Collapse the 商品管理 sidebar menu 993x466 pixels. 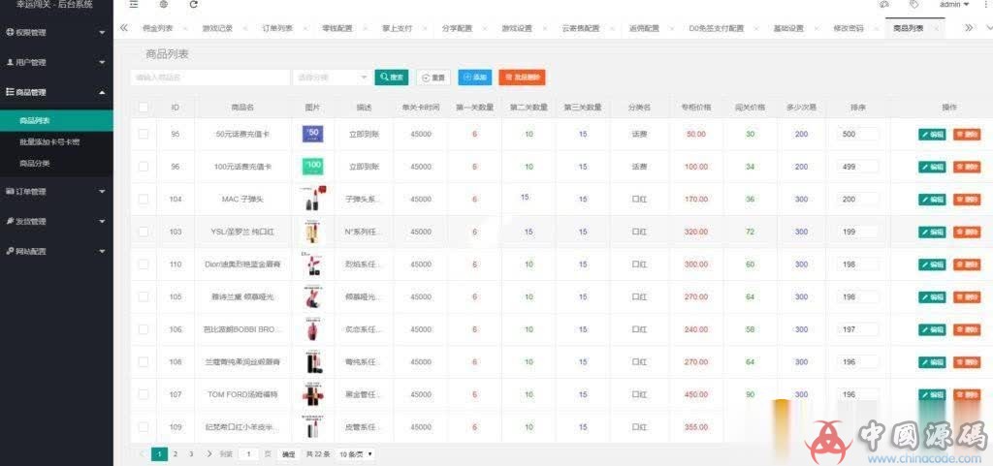[x=56, y=92]
